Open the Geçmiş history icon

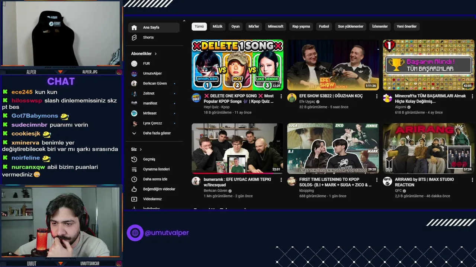point(134,159)
